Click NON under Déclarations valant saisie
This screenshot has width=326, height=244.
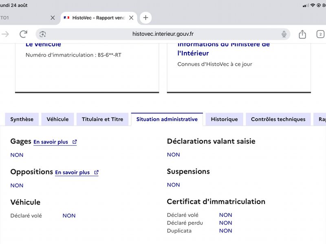[174, 155]
